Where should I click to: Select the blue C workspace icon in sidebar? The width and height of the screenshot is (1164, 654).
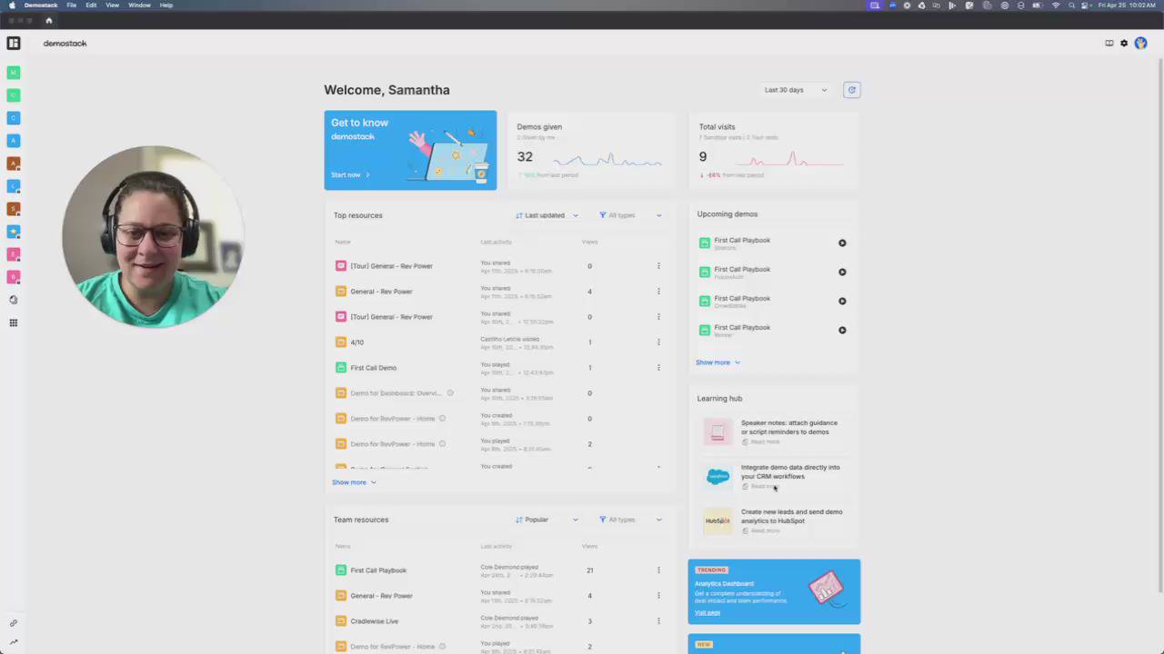pyautogui.click(x=14, y=117)
